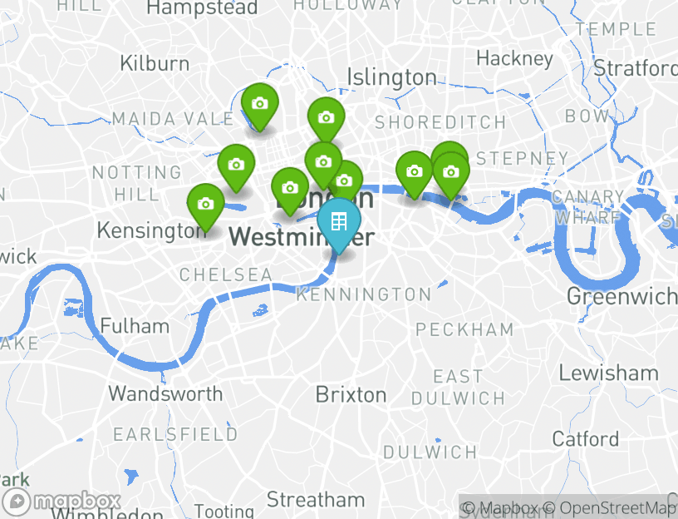Click the Brixton place label

click(351, 395)
